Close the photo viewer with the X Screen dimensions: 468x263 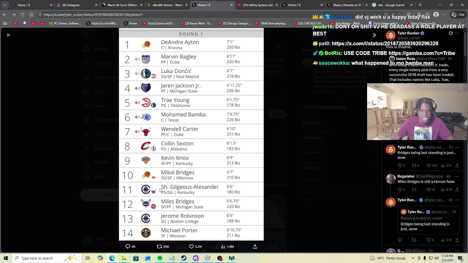tap(8, 35)
